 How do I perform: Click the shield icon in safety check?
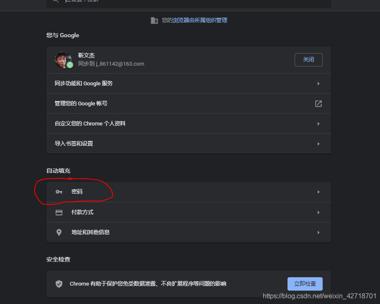point(59,284)
